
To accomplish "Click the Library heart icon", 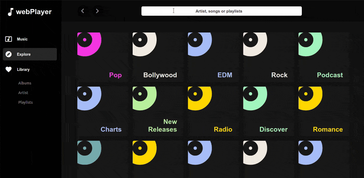I will (9, 70).
